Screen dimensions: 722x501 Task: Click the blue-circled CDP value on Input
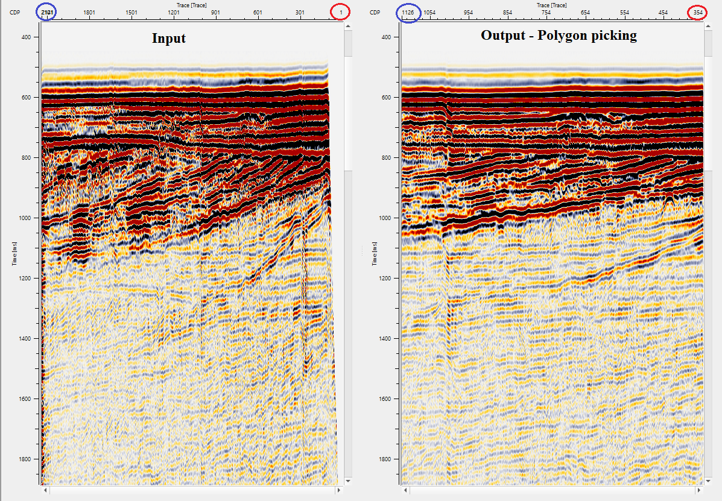47,12
